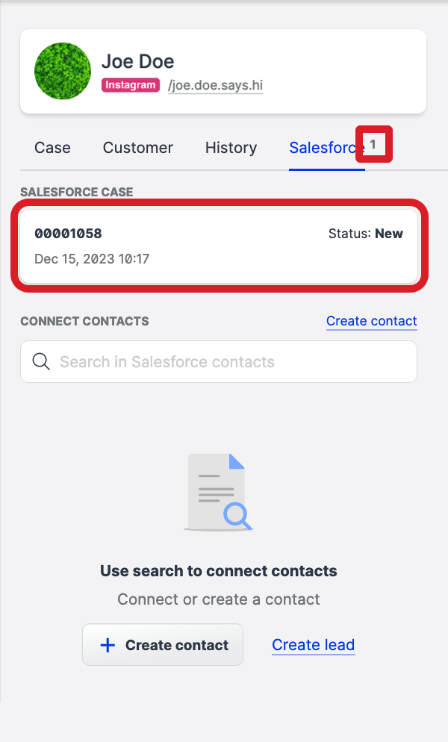Switch to the Customer tab
Image resolution: width=448 pixels, height=742 pixels.
tap(137, 148)
